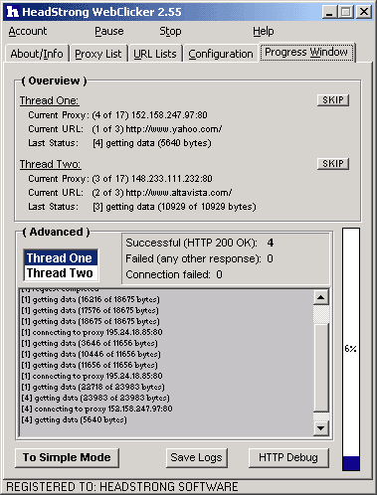Select the Progress Window tab
This screenshot has width=377, height=495.
tap(306, 52)
